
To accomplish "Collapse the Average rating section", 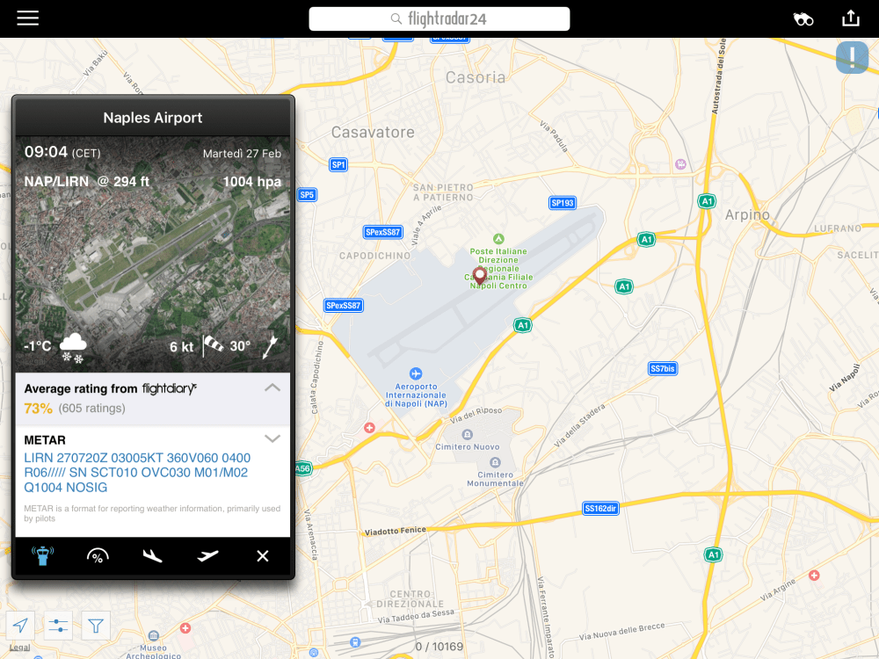I will pyautogui.click(x=272, y=387).
